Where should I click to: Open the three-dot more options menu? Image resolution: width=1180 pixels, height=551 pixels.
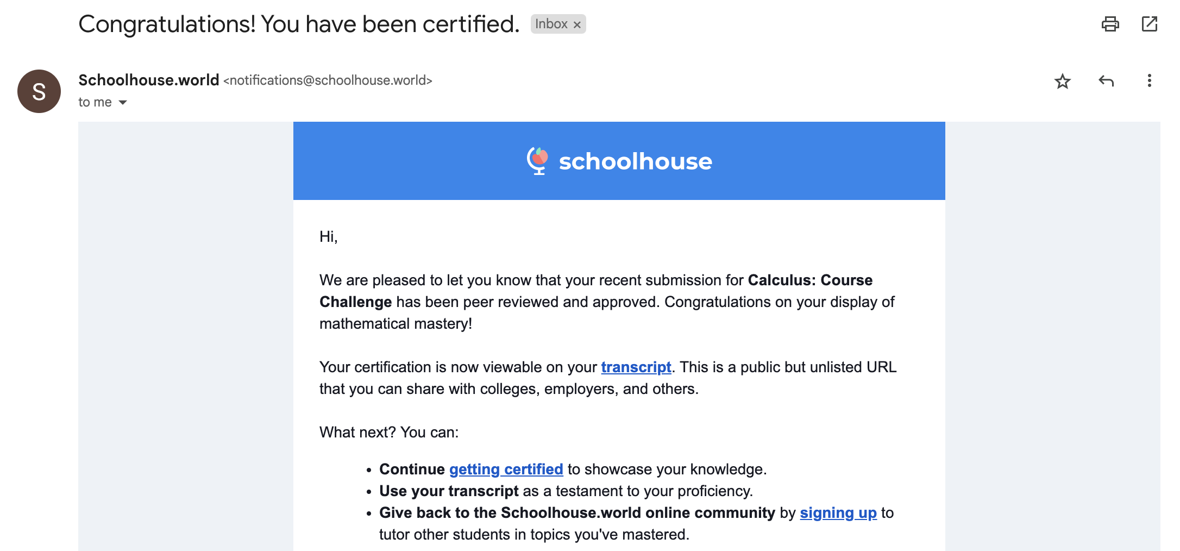(1149, 81)
